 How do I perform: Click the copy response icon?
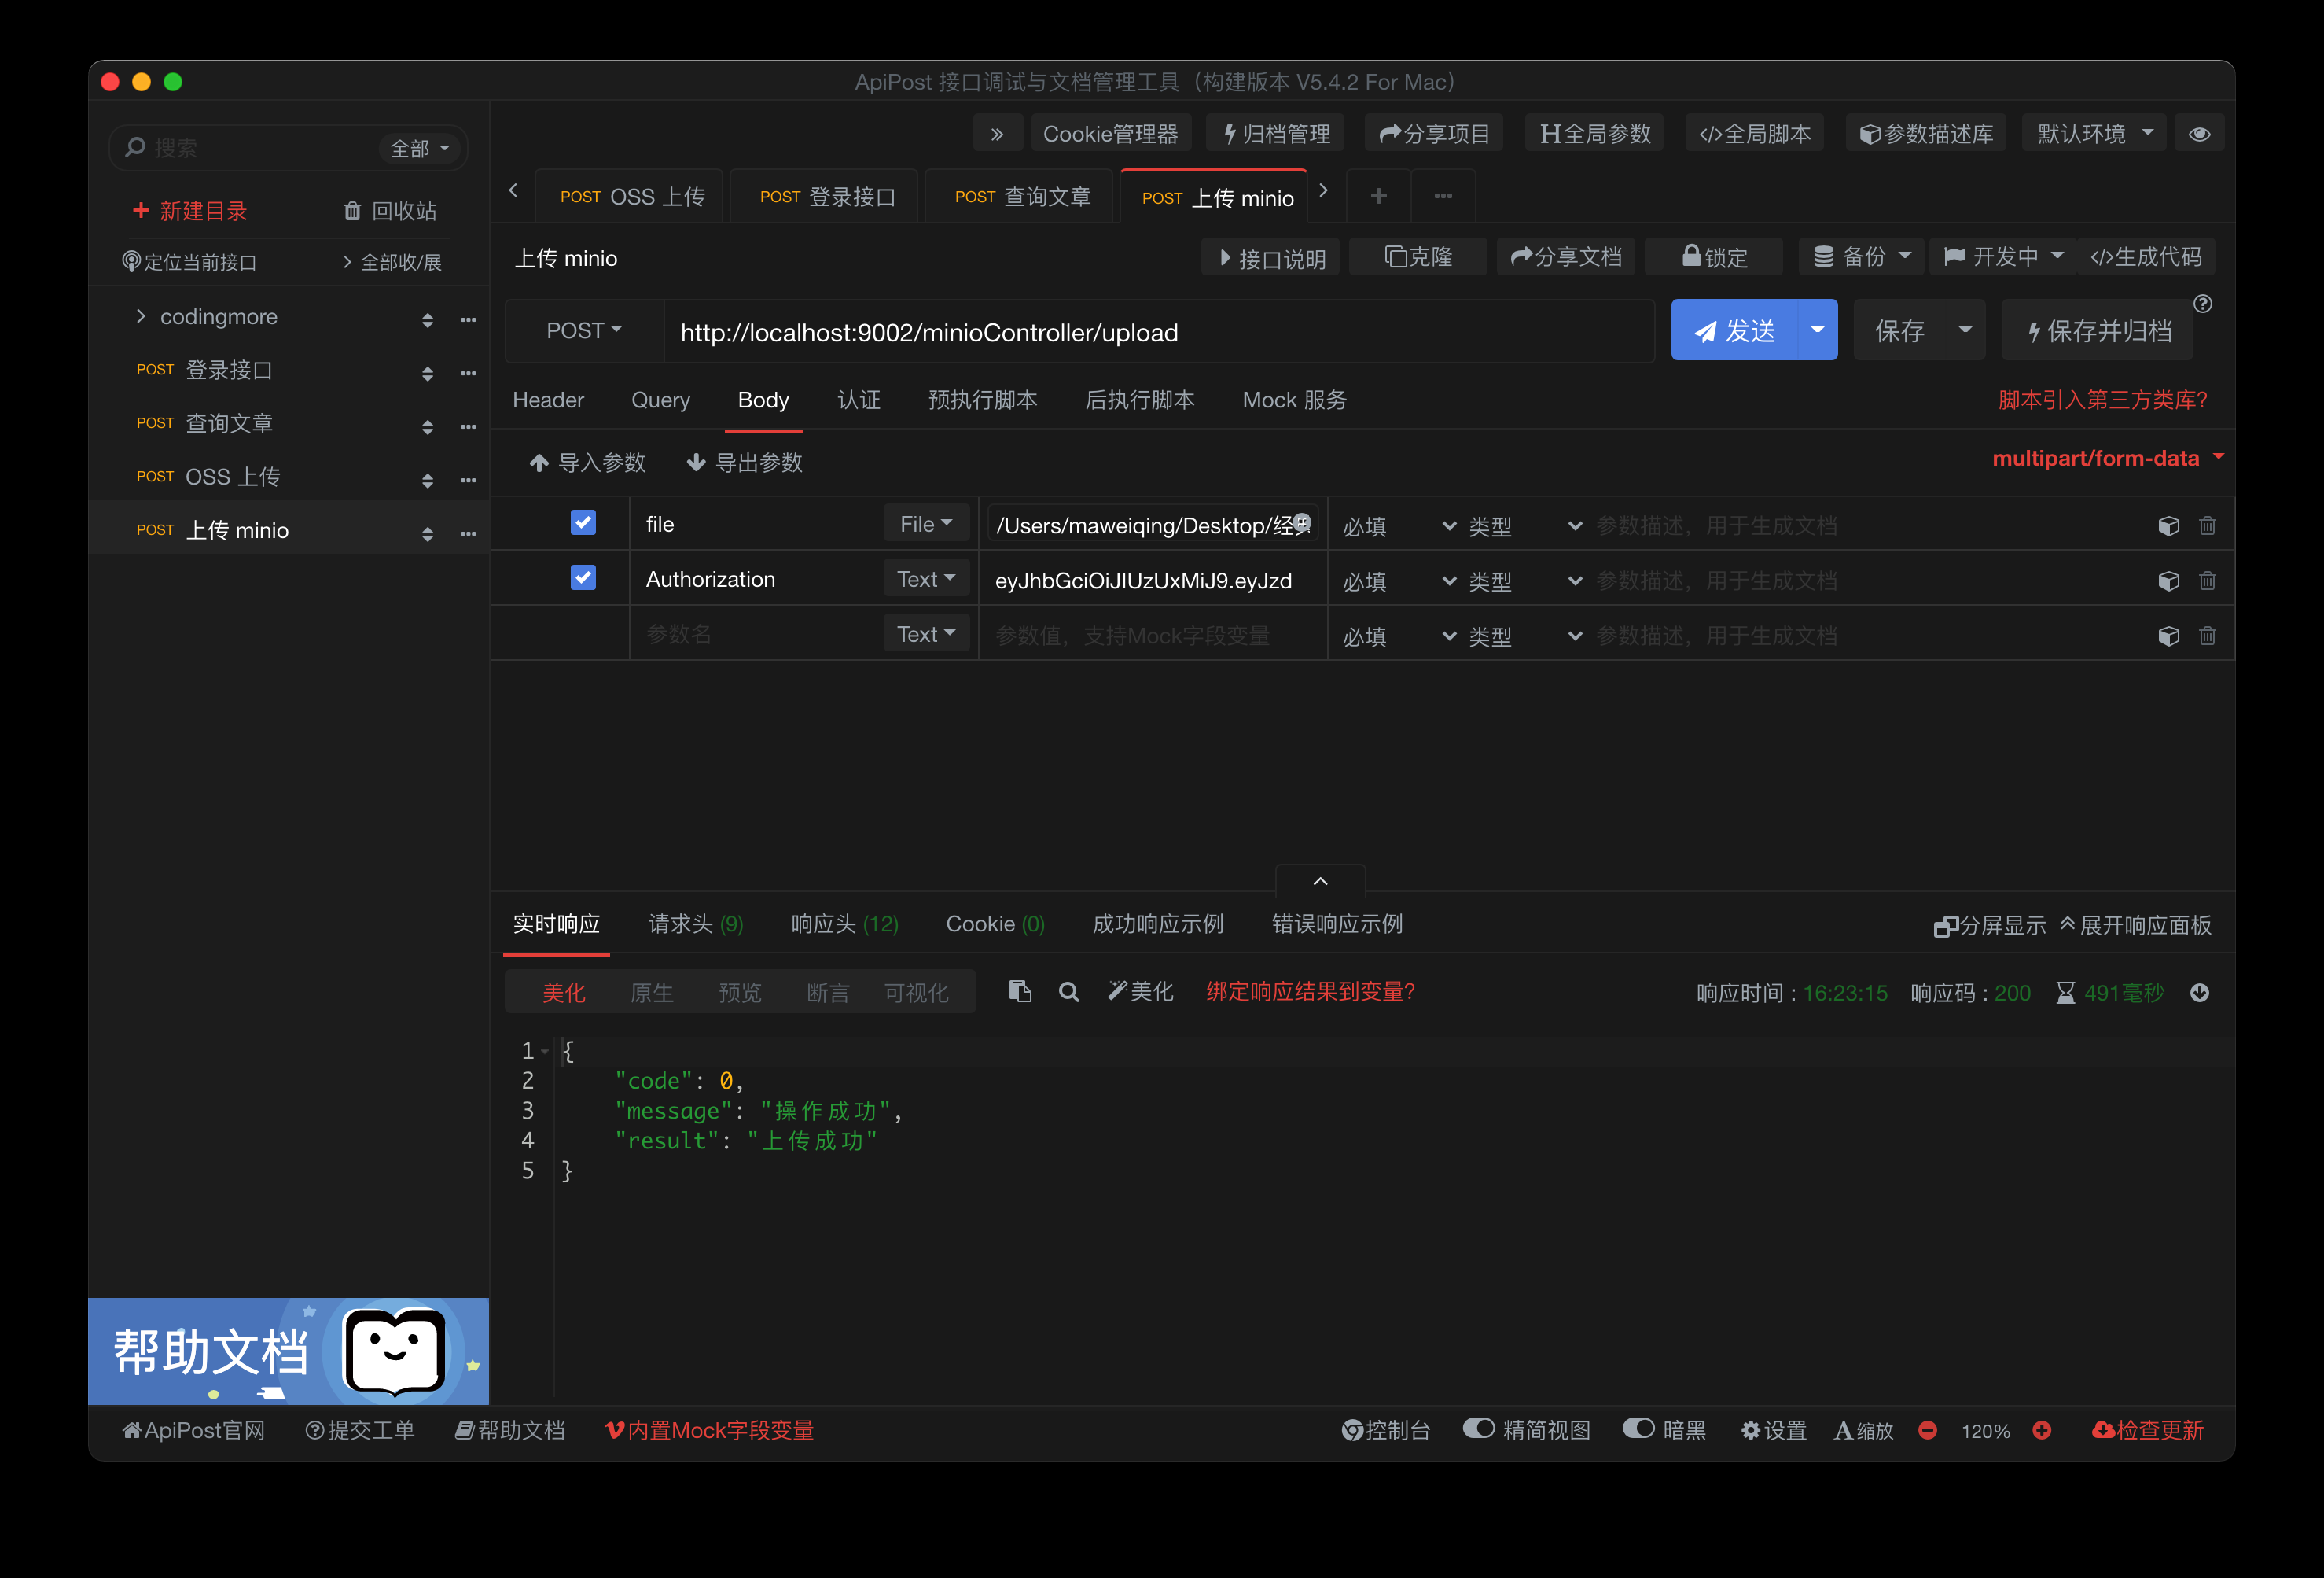(1019, 992)
